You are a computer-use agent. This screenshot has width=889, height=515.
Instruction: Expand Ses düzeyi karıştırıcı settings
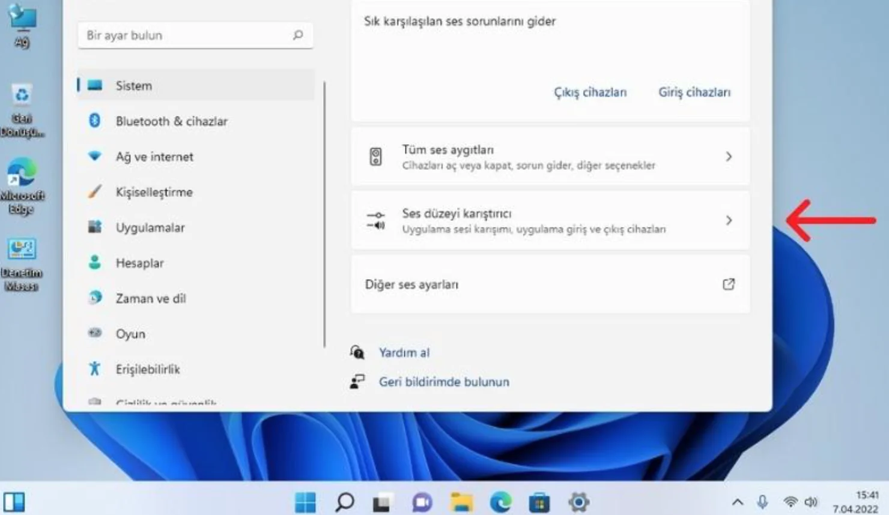pos(729,220)
